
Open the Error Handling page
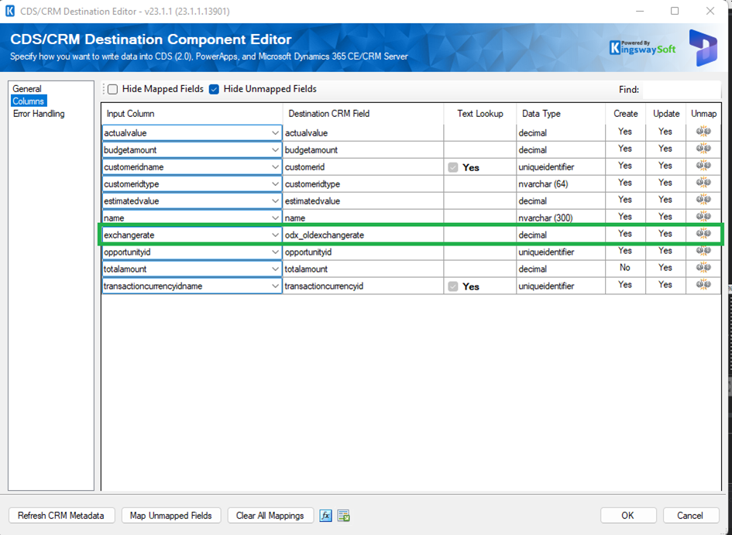[x=39, y=114]
